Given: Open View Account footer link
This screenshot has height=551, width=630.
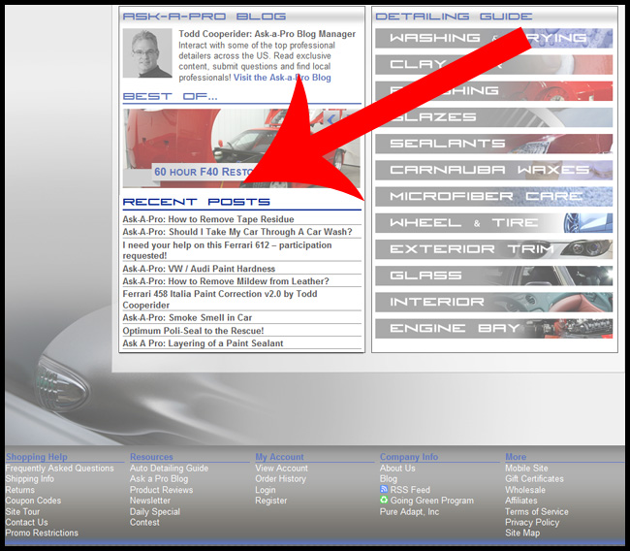Looking at the screenshot, I should click(x=282, y=469).
